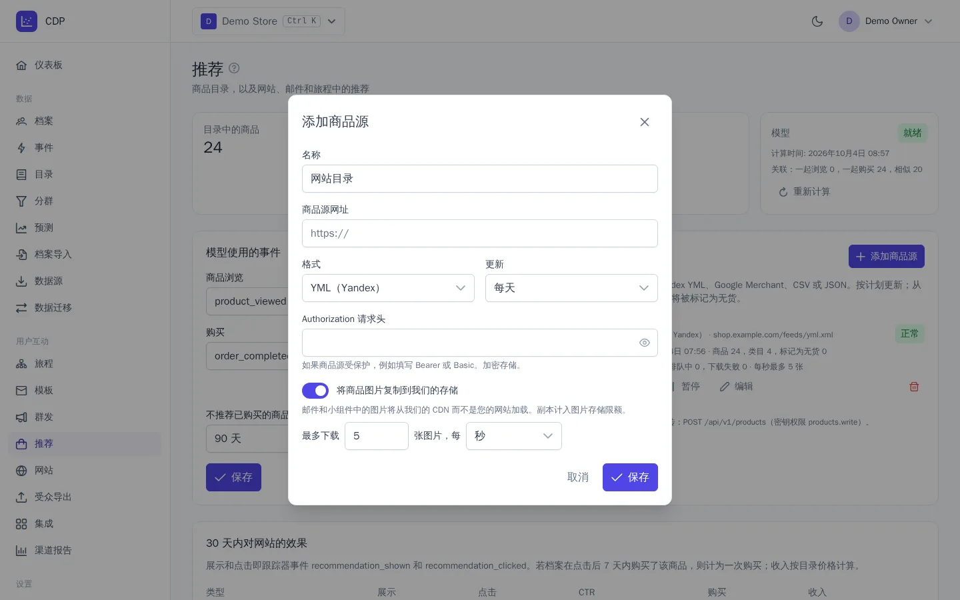This screenshot has width=960, height=600.
Task: Click the 添加商品源 button behind dialog
Action: tap(886, 257)
